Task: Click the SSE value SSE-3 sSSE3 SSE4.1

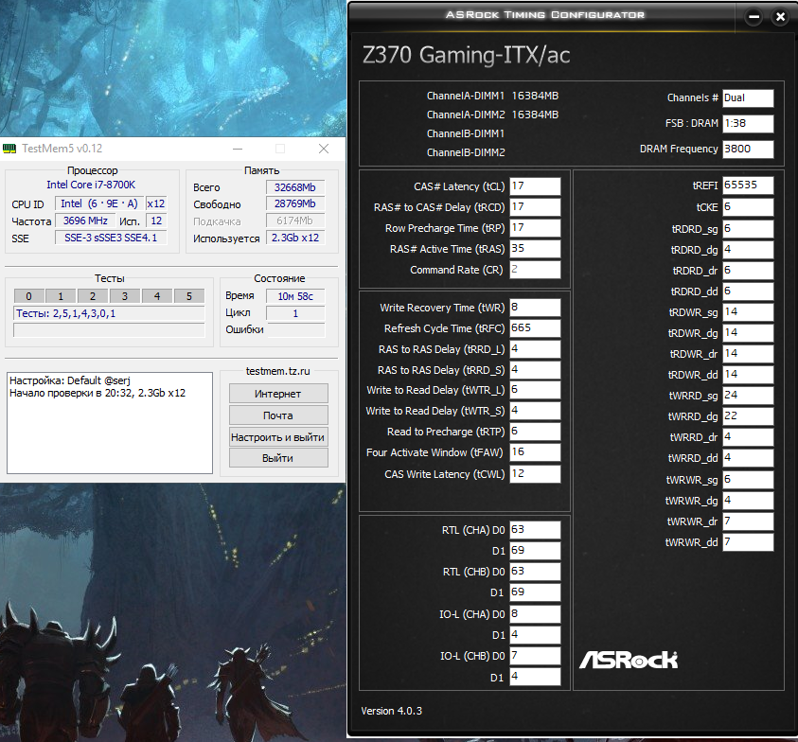Action: point(111,238)
